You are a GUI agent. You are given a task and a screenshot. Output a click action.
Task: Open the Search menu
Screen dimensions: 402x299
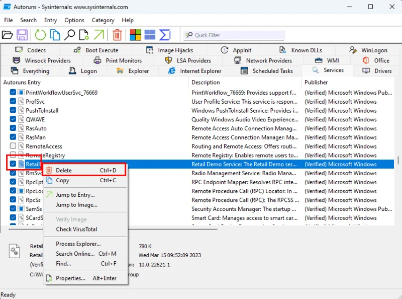(28, 20)
